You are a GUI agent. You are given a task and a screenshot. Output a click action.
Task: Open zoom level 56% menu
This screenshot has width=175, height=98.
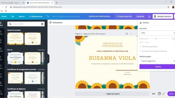coord(153,94)
